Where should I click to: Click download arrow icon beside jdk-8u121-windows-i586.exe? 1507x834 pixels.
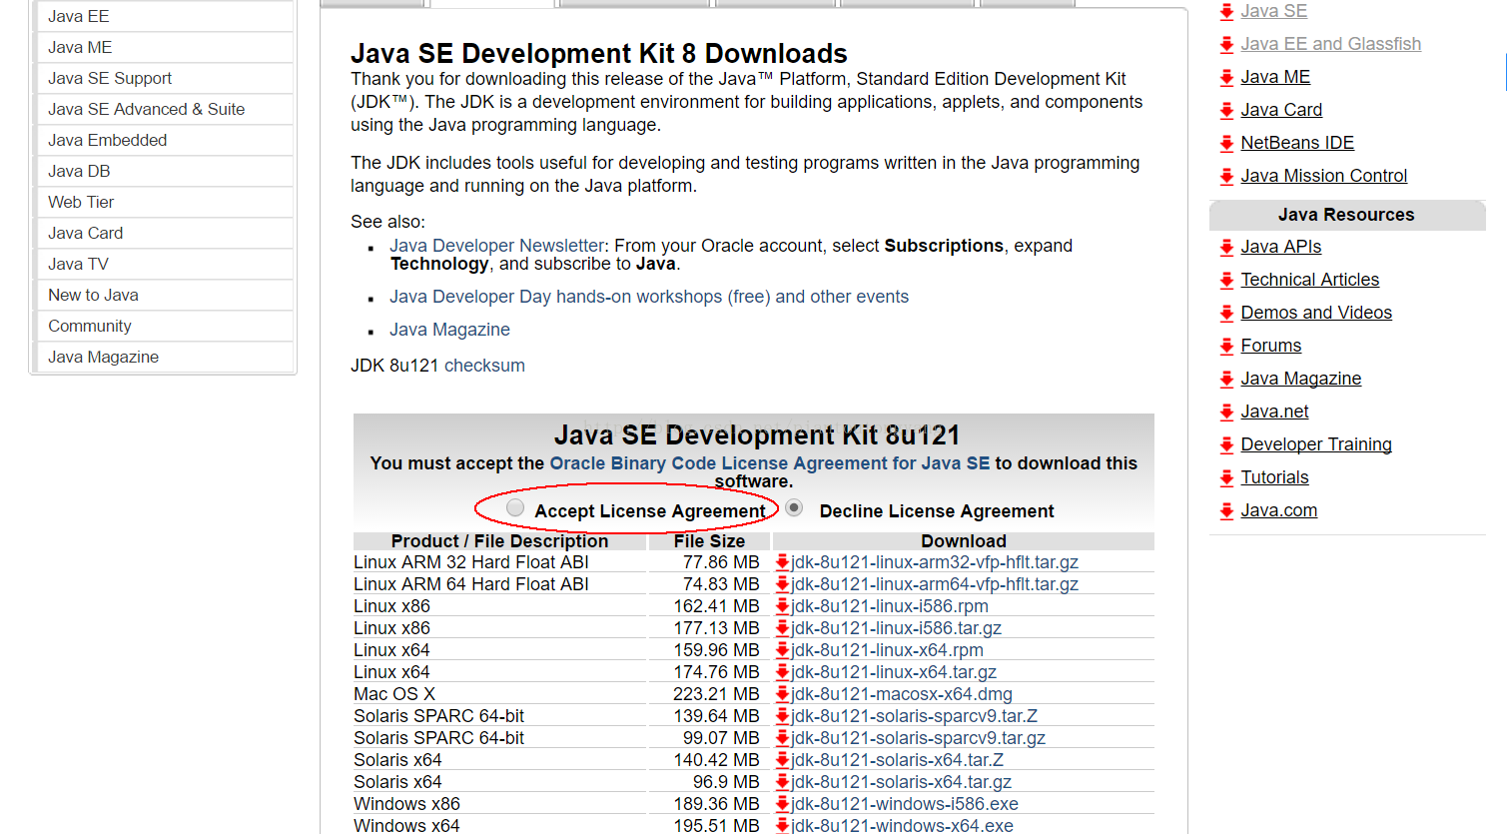click(x=782, y=804)
